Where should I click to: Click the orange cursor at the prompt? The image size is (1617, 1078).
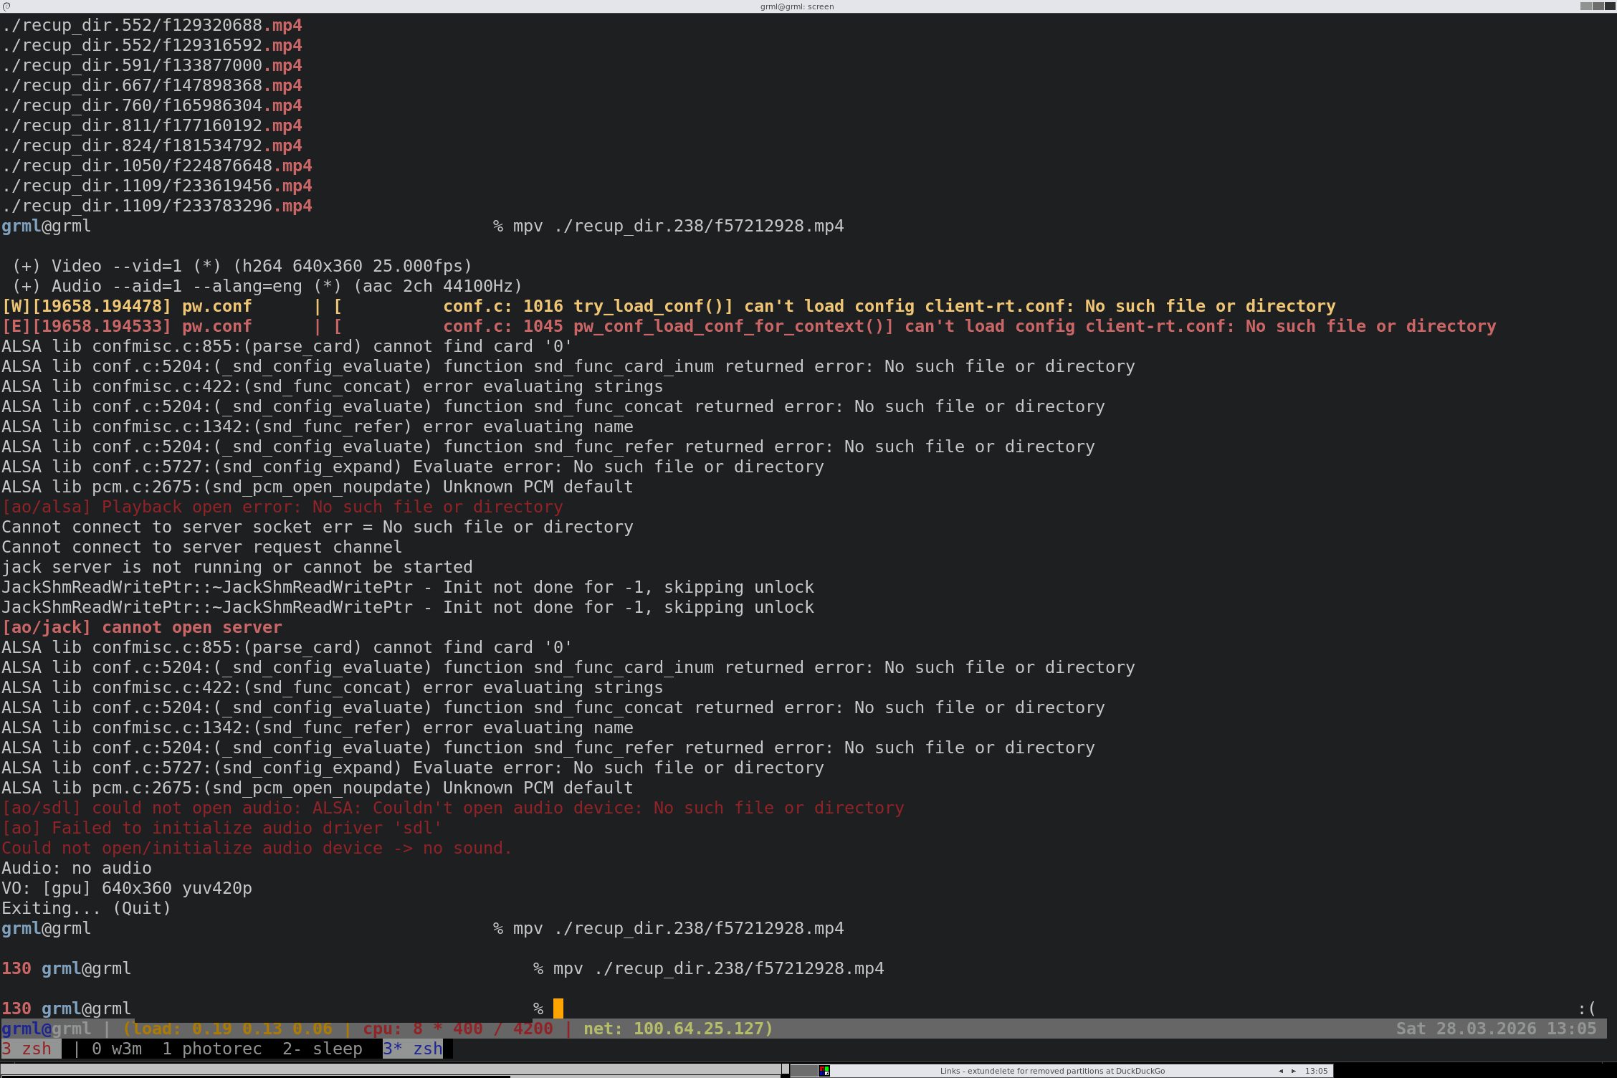[x=558, y=1008]
